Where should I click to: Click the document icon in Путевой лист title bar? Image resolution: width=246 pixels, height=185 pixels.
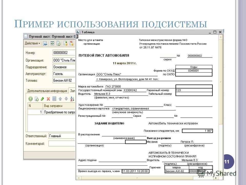pos(26,36)
